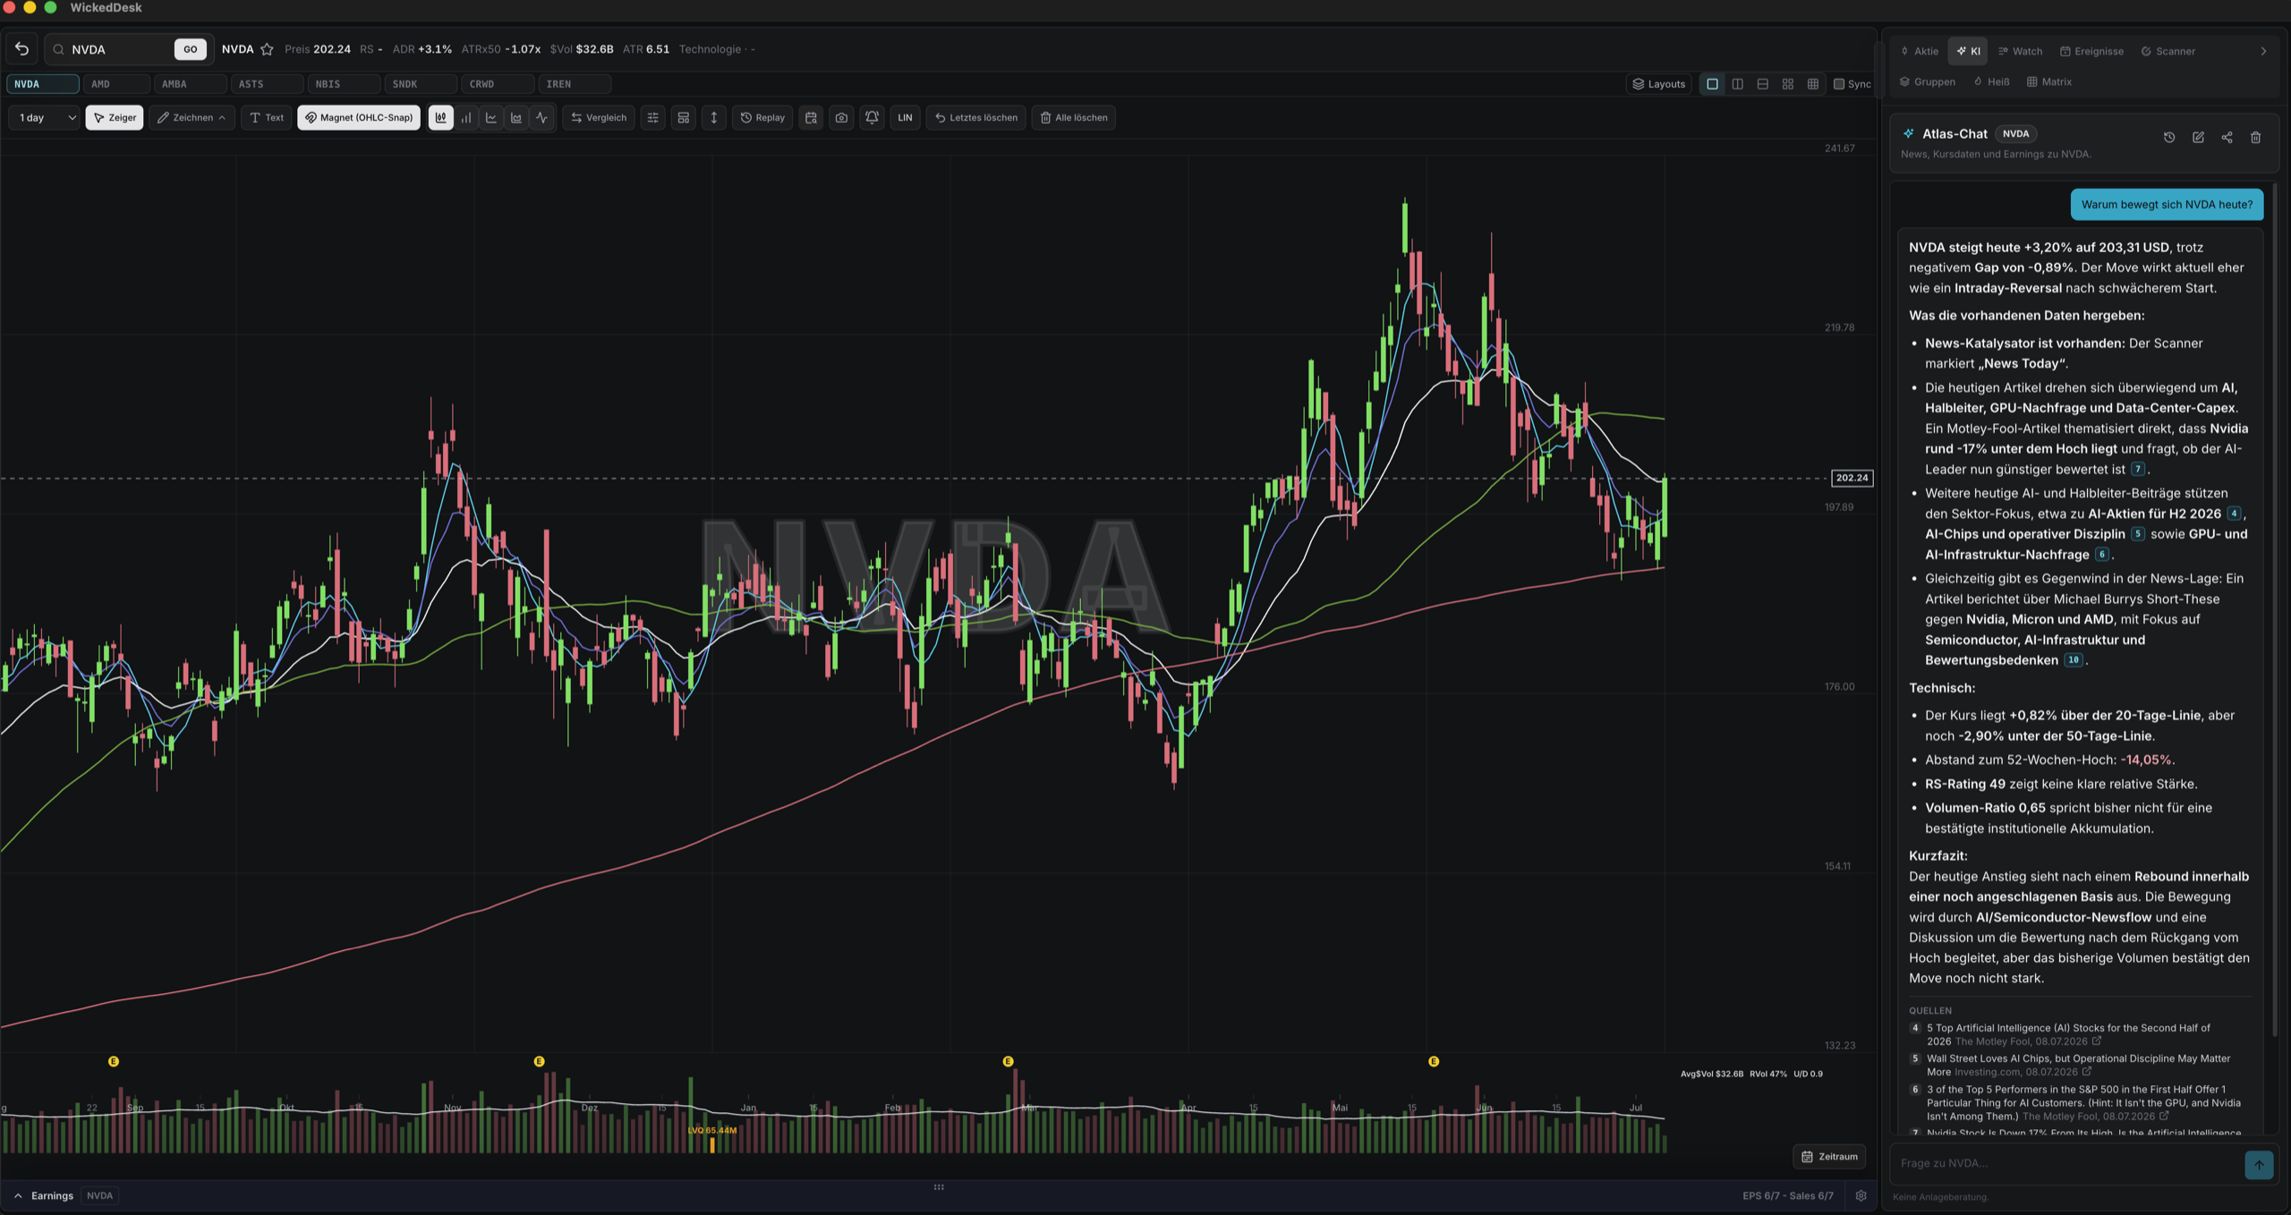Expand the Earnings panel chevron
Screen dimensions: 2291x1215
click(x=18, y=1195)
